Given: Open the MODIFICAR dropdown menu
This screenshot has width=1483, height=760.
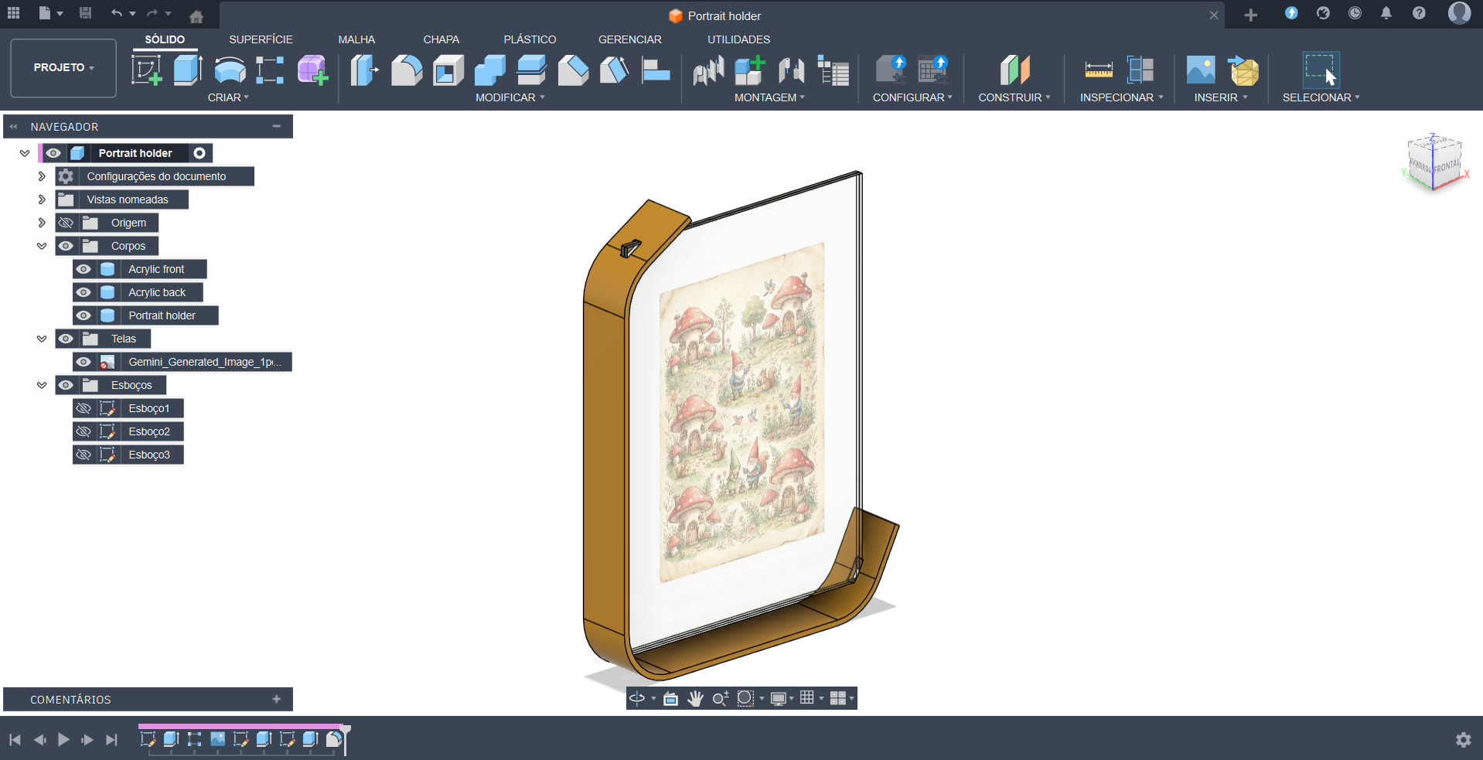Looking at the screenshot, I should (510, 97).
